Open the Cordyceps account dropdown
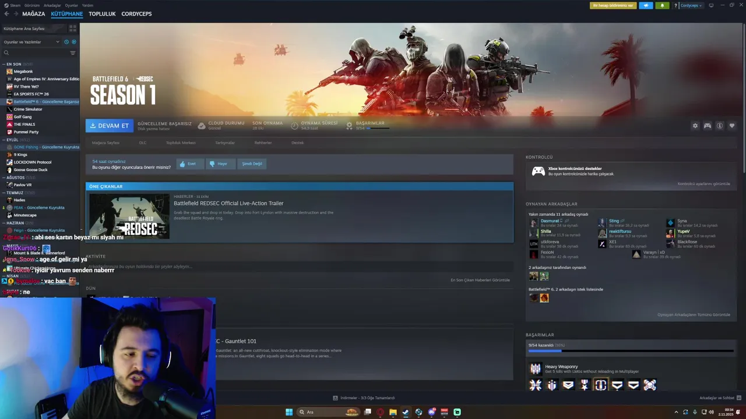Viewport: 746px width, 419px height. 691,5
